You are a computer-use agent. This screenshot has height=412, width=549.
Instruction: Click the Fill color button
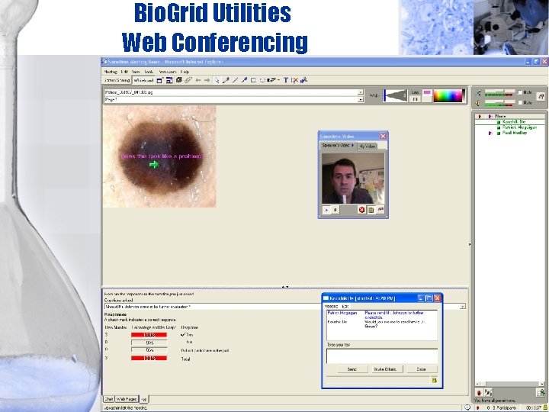point(416,99)
